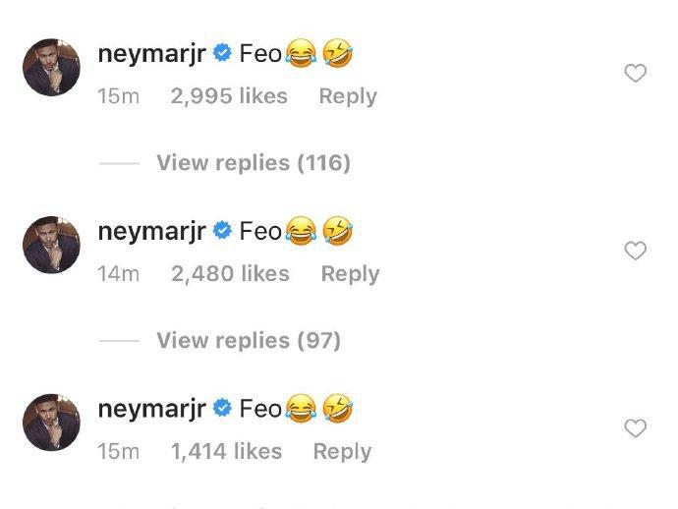Click the verified badge on the bottom comment
Screen dimensions: 678x509
(223, 409)
